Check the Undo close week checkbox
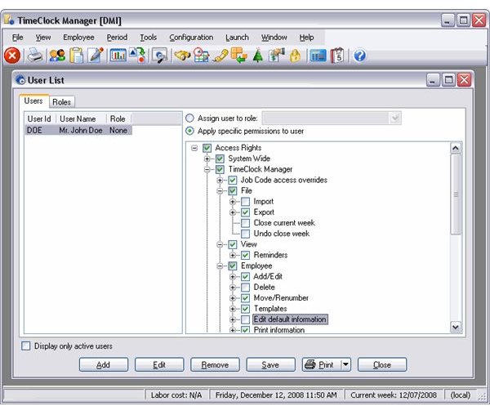Image resolution: width=490 pixels, height=406 pixels. click(245, 234)
